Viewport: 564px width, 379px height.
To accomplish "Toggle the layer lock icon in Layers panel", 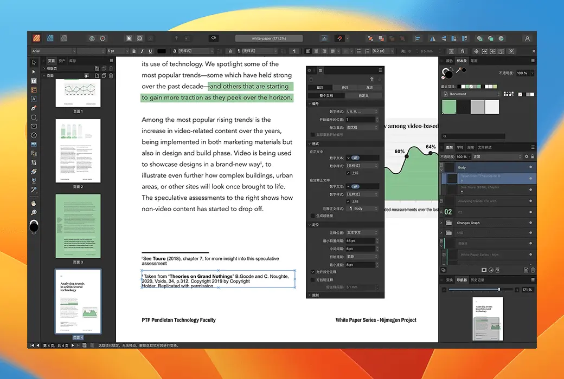I will pyautogui.click(x=533, y=156).
